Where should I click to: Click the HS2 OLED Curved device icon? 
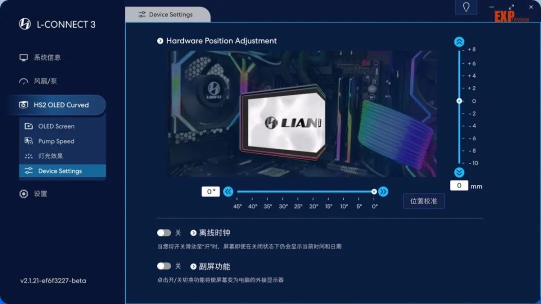(x=24, y=104)
